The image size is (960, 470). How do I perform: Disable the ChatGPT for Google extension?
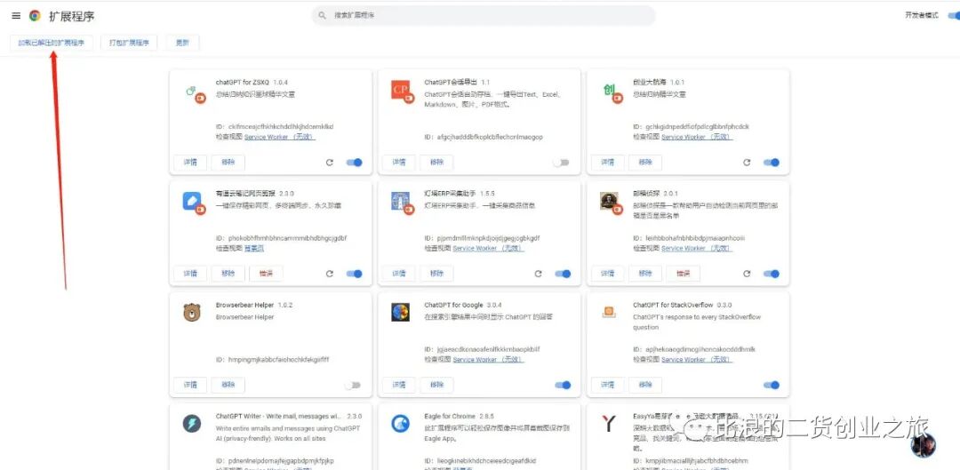[563, 385]
